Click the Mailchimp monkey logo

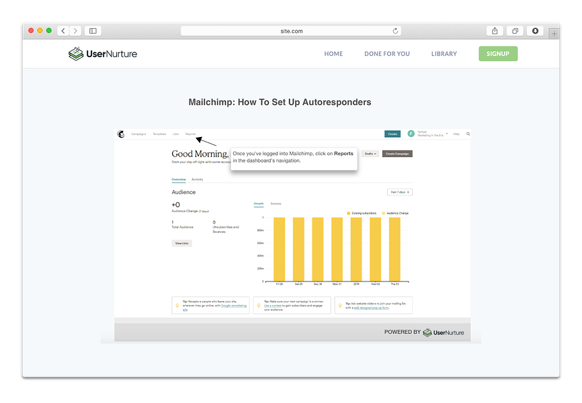[x=120, y=134]
